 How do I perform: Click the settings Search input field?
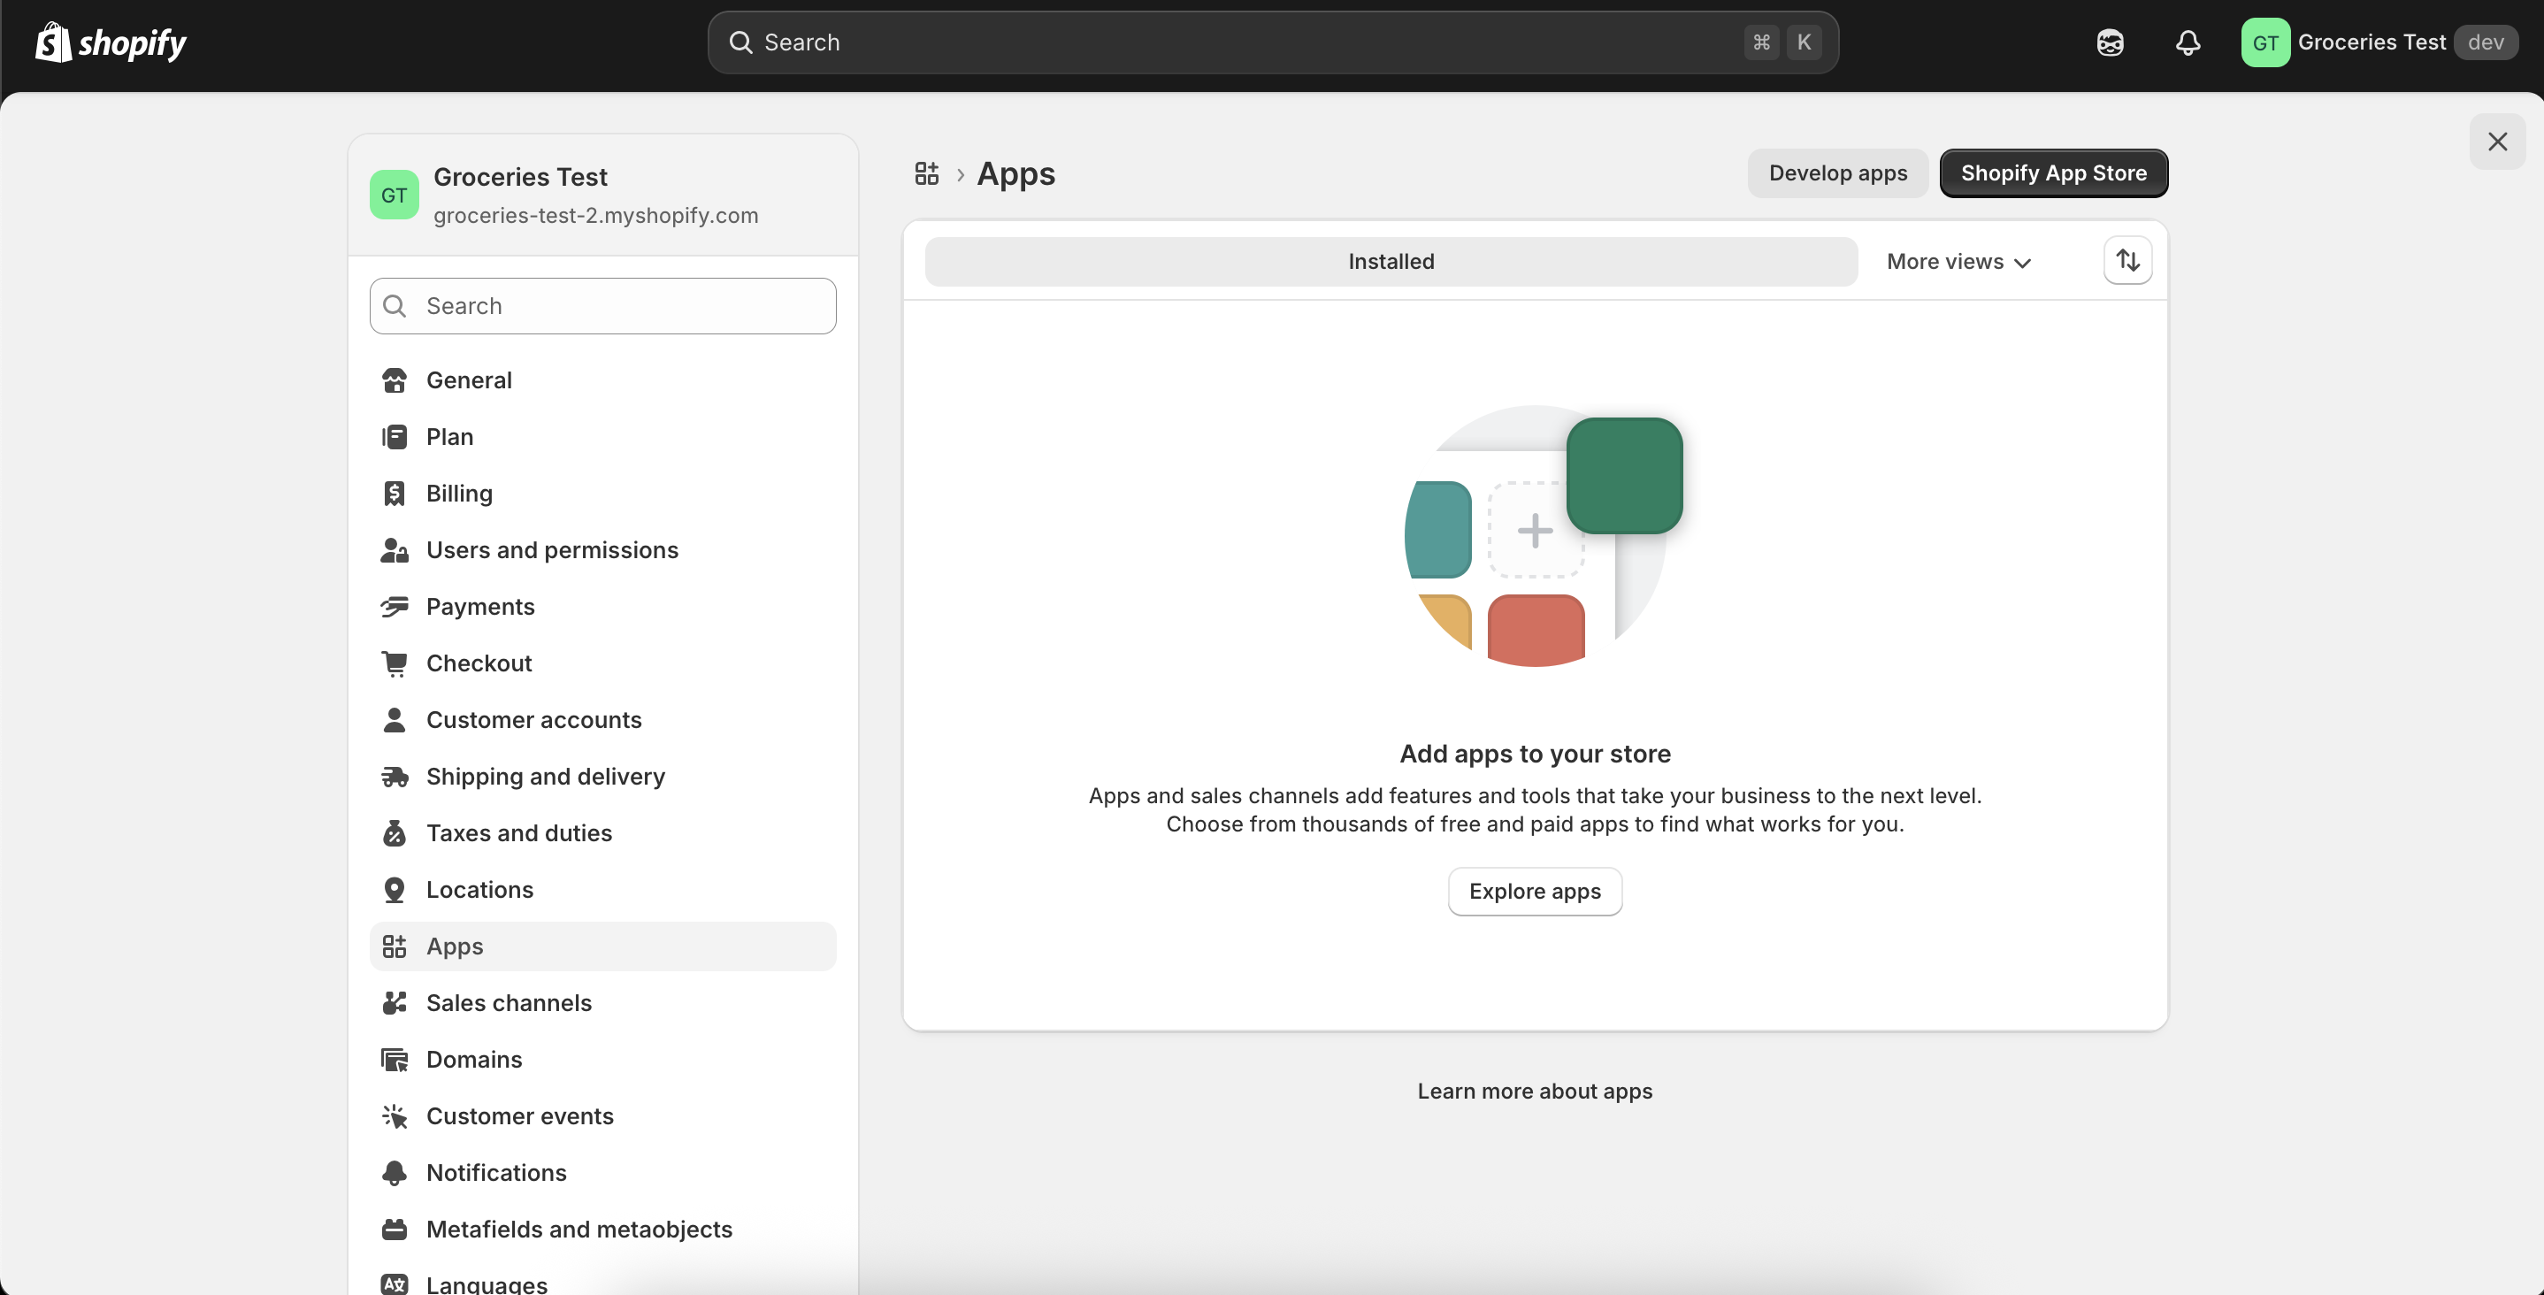click(x=602, y=305)
